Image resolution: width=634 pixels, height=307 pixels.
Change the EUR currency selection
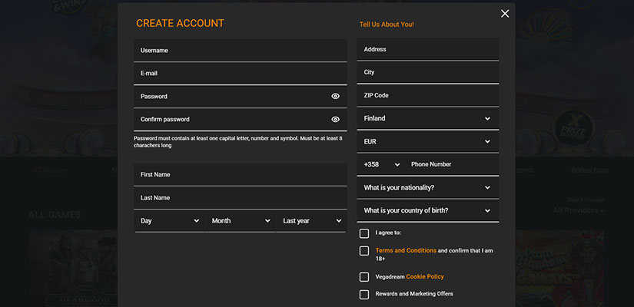pyautogui.click(x=427, y=142)
